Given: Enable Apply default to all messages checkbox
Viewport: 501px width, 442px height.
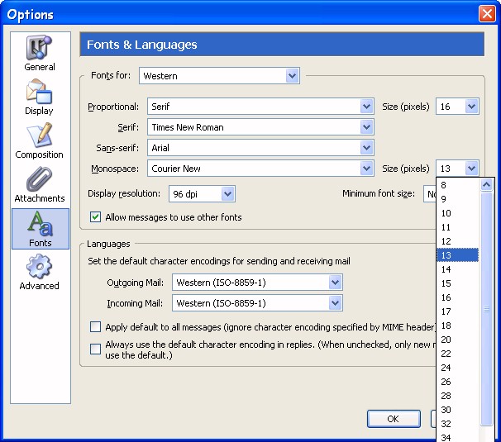Looking at the screenshot, I should point(96,327).
